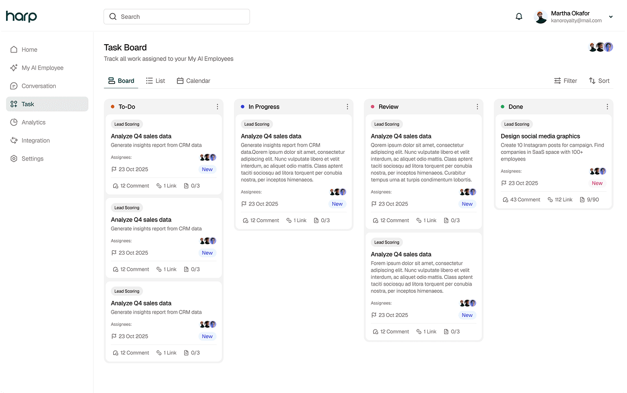
Task: Click the Search input field
Action: pos(176,17)
